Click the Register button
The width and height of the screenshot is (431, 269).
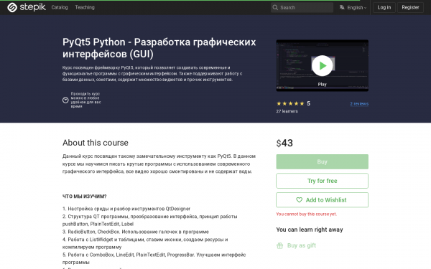click(410, 7)
